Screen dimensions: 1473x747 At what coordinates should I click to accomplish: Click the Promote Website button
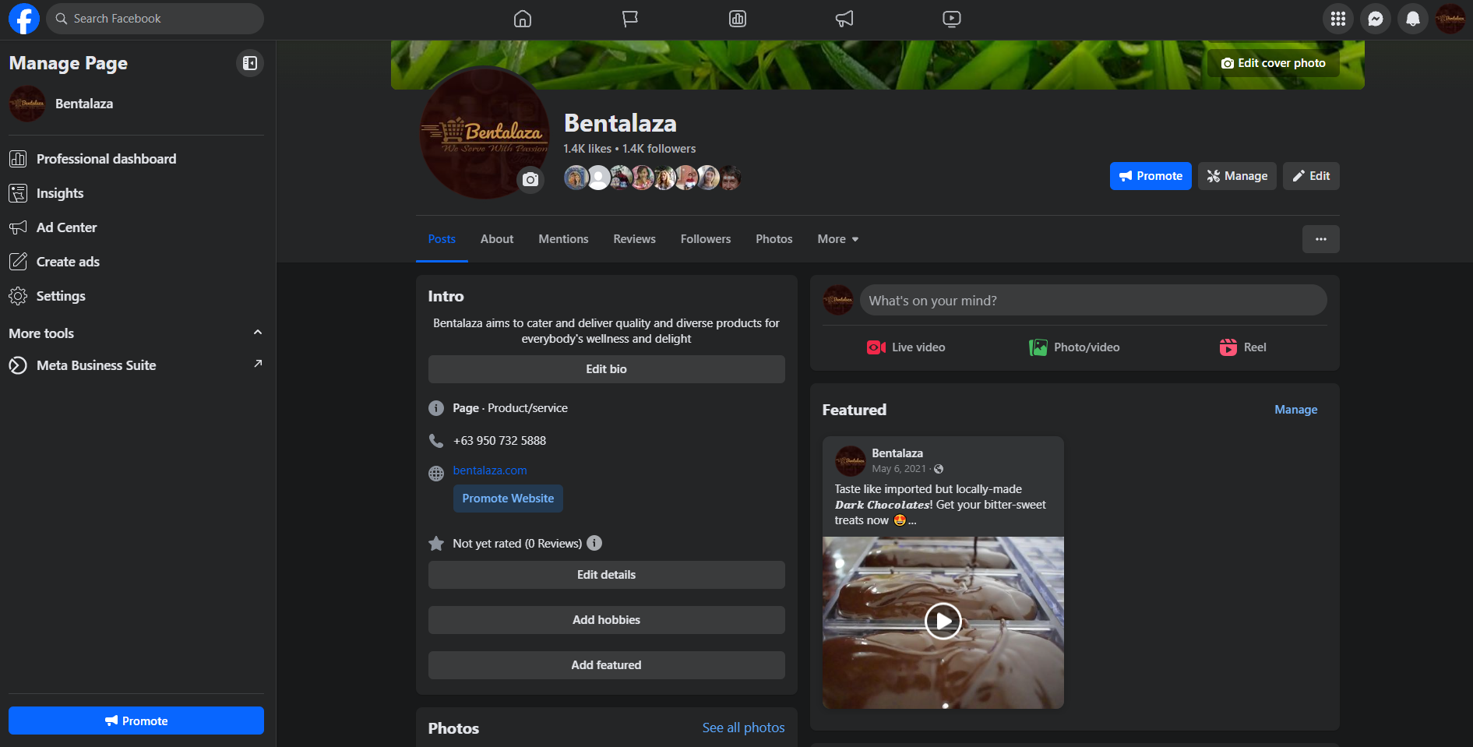pos(508,499)
